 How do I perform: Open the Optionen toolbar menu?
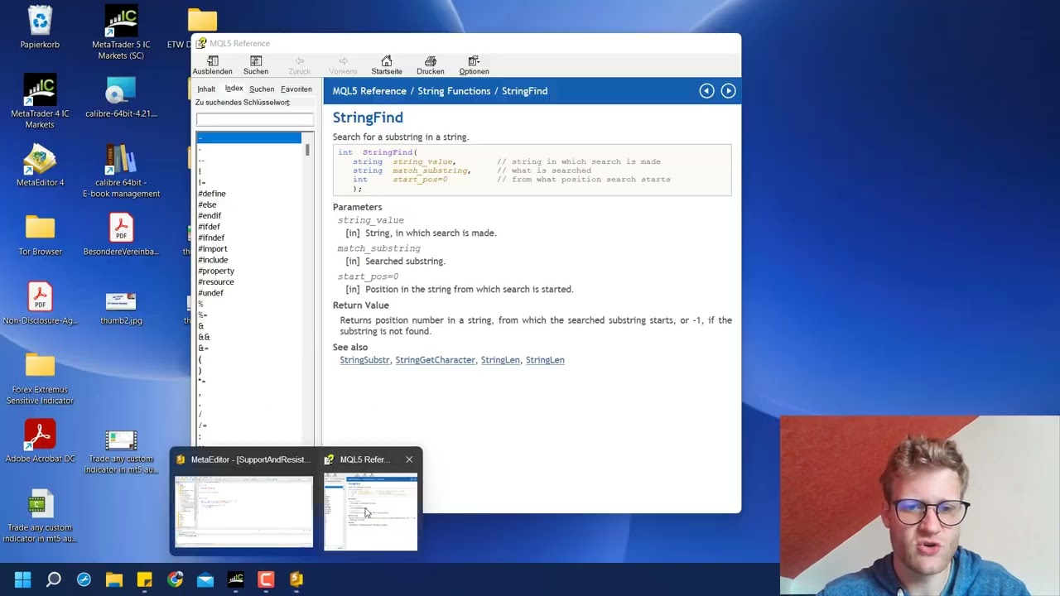click(474, 65)
